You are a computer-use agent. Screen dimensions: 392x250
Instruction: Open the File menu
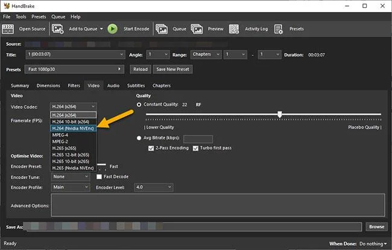coord(7,17)
